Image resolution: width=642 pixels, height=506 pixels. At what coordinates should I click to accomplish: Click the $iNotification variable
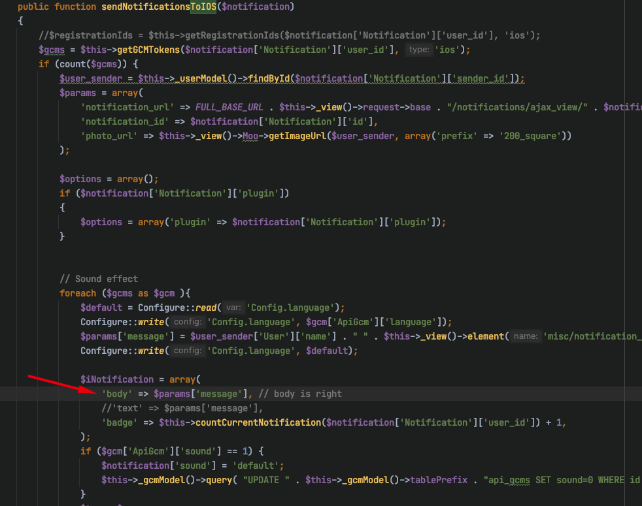[x=117, y=379]
